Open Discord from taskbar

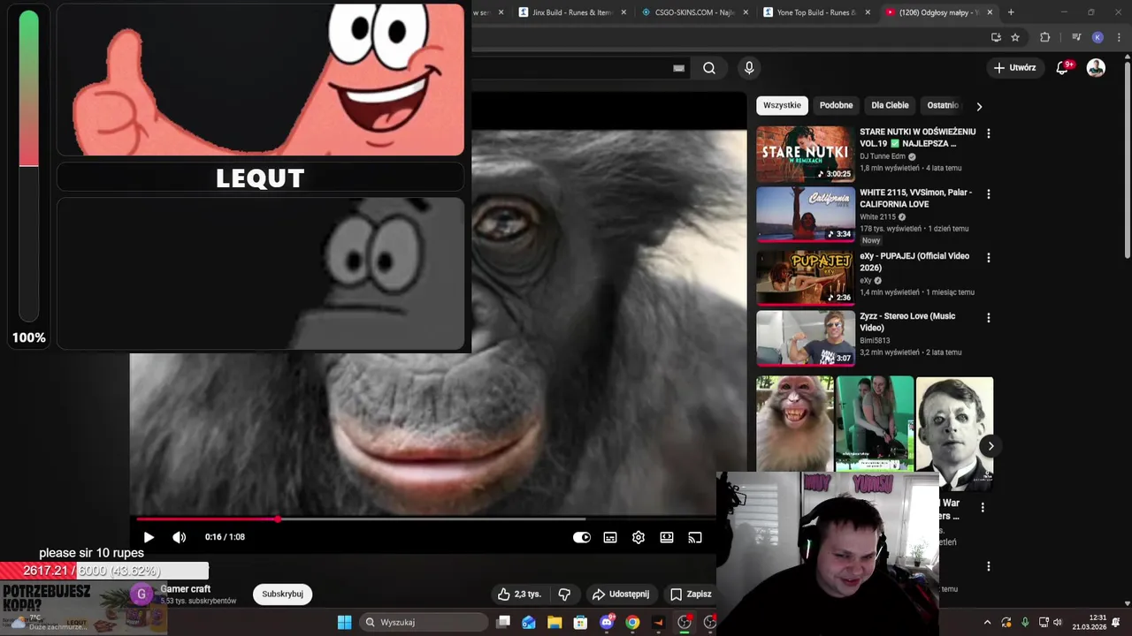(607, 622)
